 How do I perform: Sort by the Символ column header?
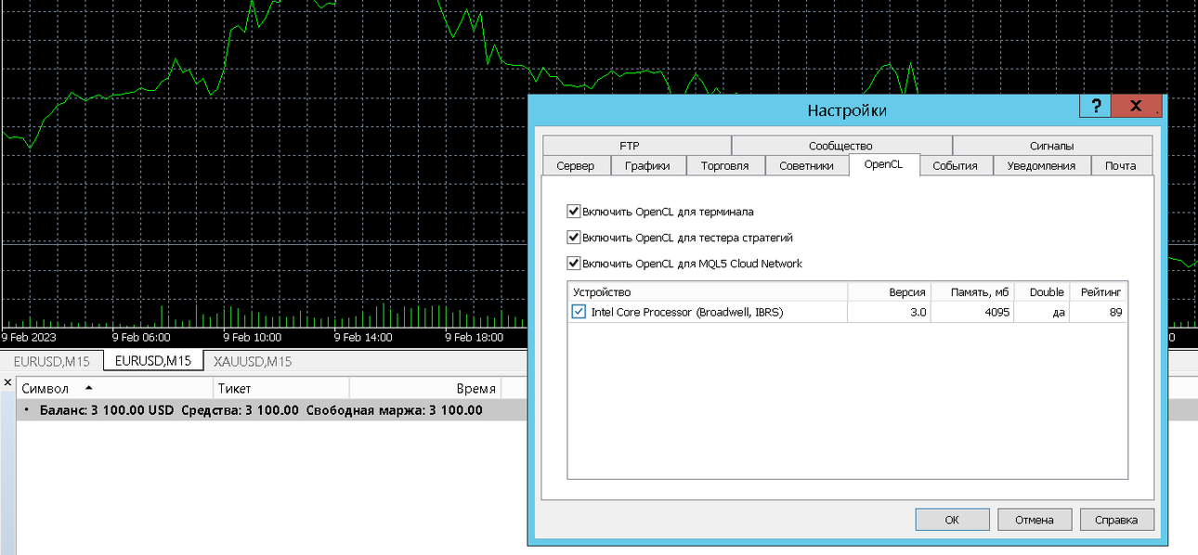115,388
